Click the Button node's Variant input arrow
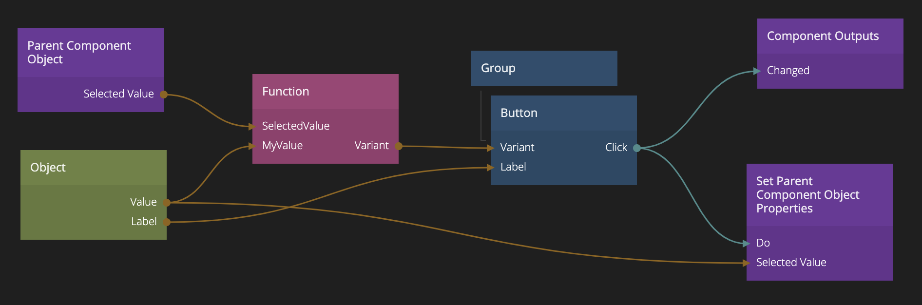The width and height of the screenshot is (922, 305). pos(490,148)
